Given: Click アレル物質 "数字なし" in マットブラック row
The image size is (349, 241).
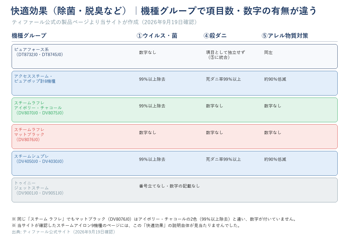Looking at the screenshot, I should coord(273,133).
